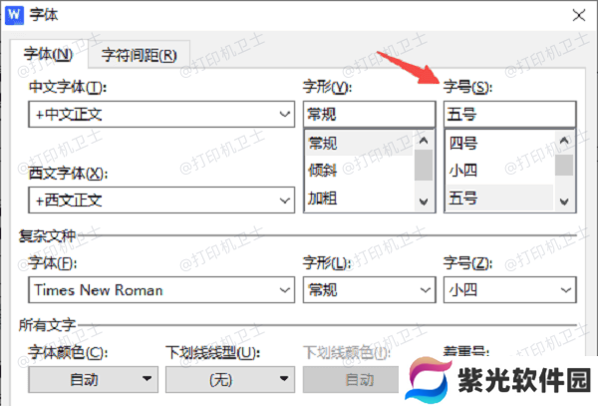598x406 pixels.
Task: Select 加粗 in the 字形 list
Action: 360,199
